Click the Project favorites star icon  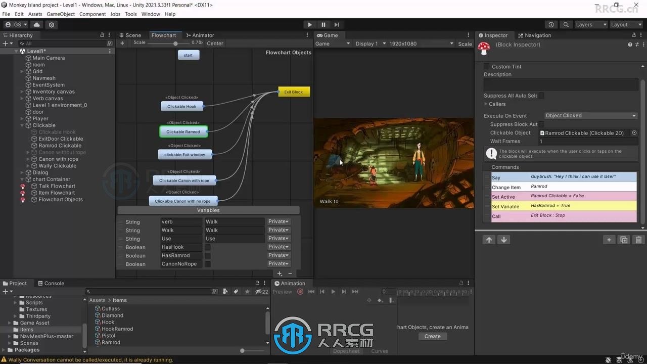(247, 292)
